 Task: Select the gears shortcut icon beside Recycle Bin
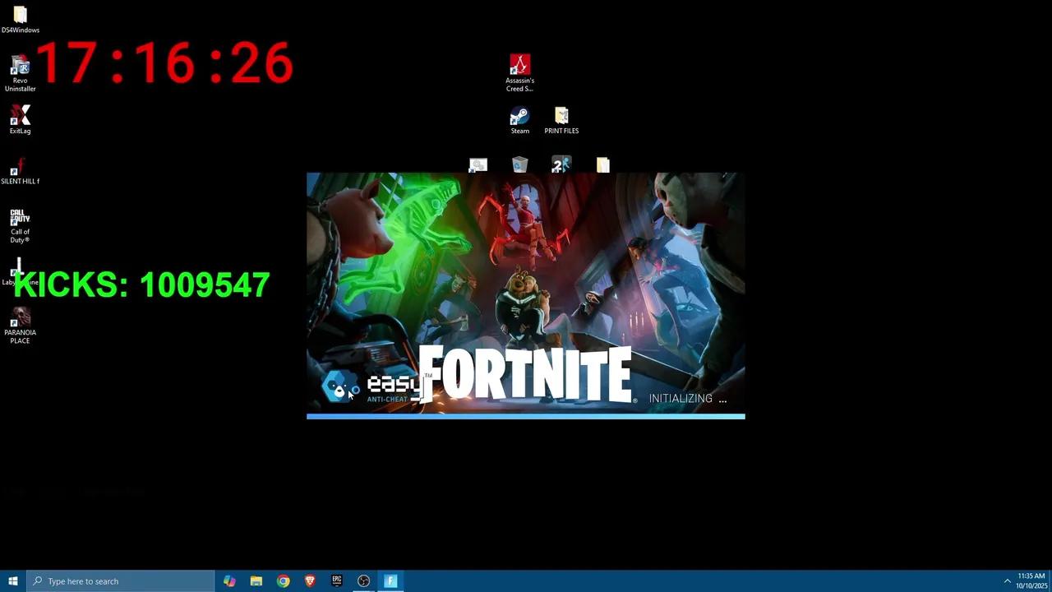(478, 165)
